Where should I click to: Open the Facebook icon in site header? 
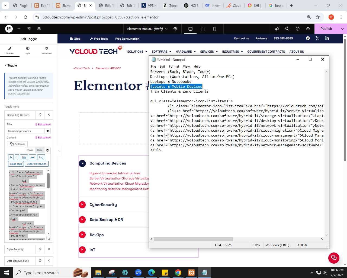[308, 38]
